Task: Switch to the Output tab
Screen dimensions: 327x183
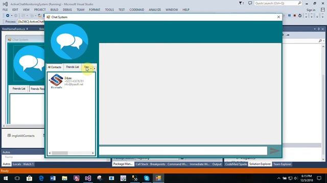Action: [x=217, y=164]
